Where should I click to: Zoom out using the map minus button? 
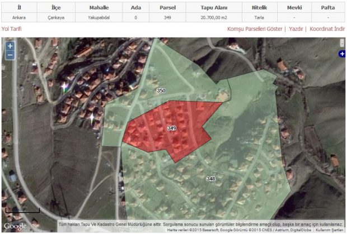(x=10, y=55)
